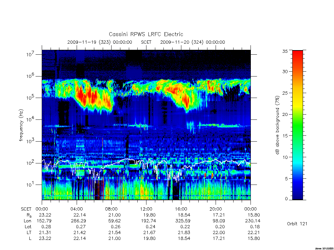Click the SCET time label "20:00"
The height and width of the screenshot is (250, 334).
pyautogui.click(x=216, y=209)
